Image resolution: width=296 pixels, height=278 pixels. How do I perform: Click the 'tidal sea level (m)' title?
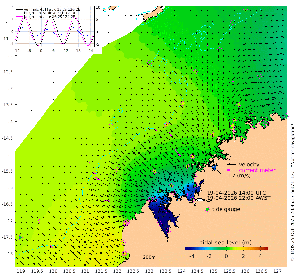226,243
